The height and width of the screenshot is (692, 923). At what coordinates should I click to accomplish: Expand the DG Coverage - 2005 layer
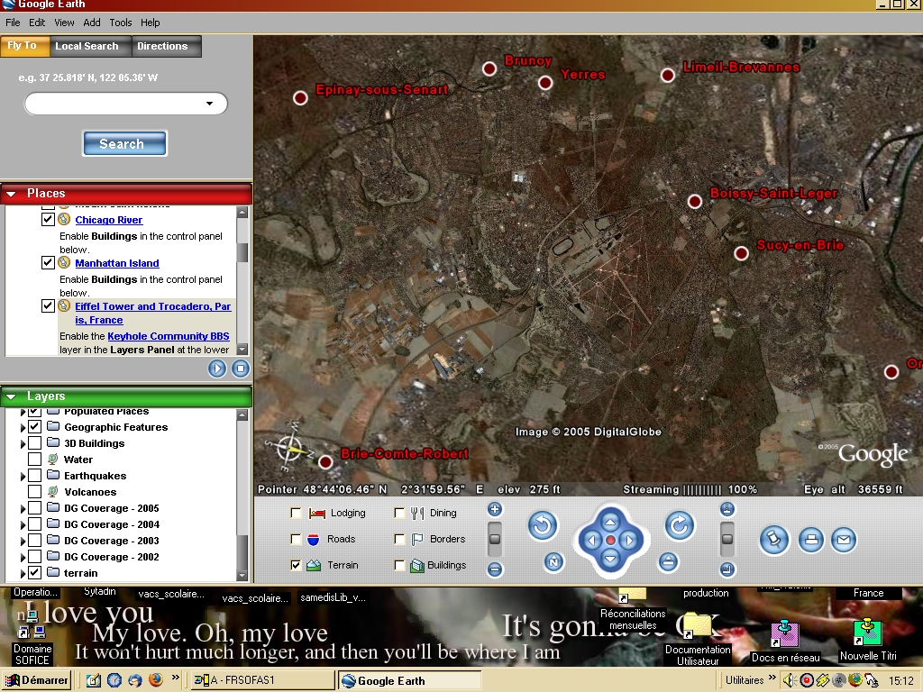click(23, 508)
